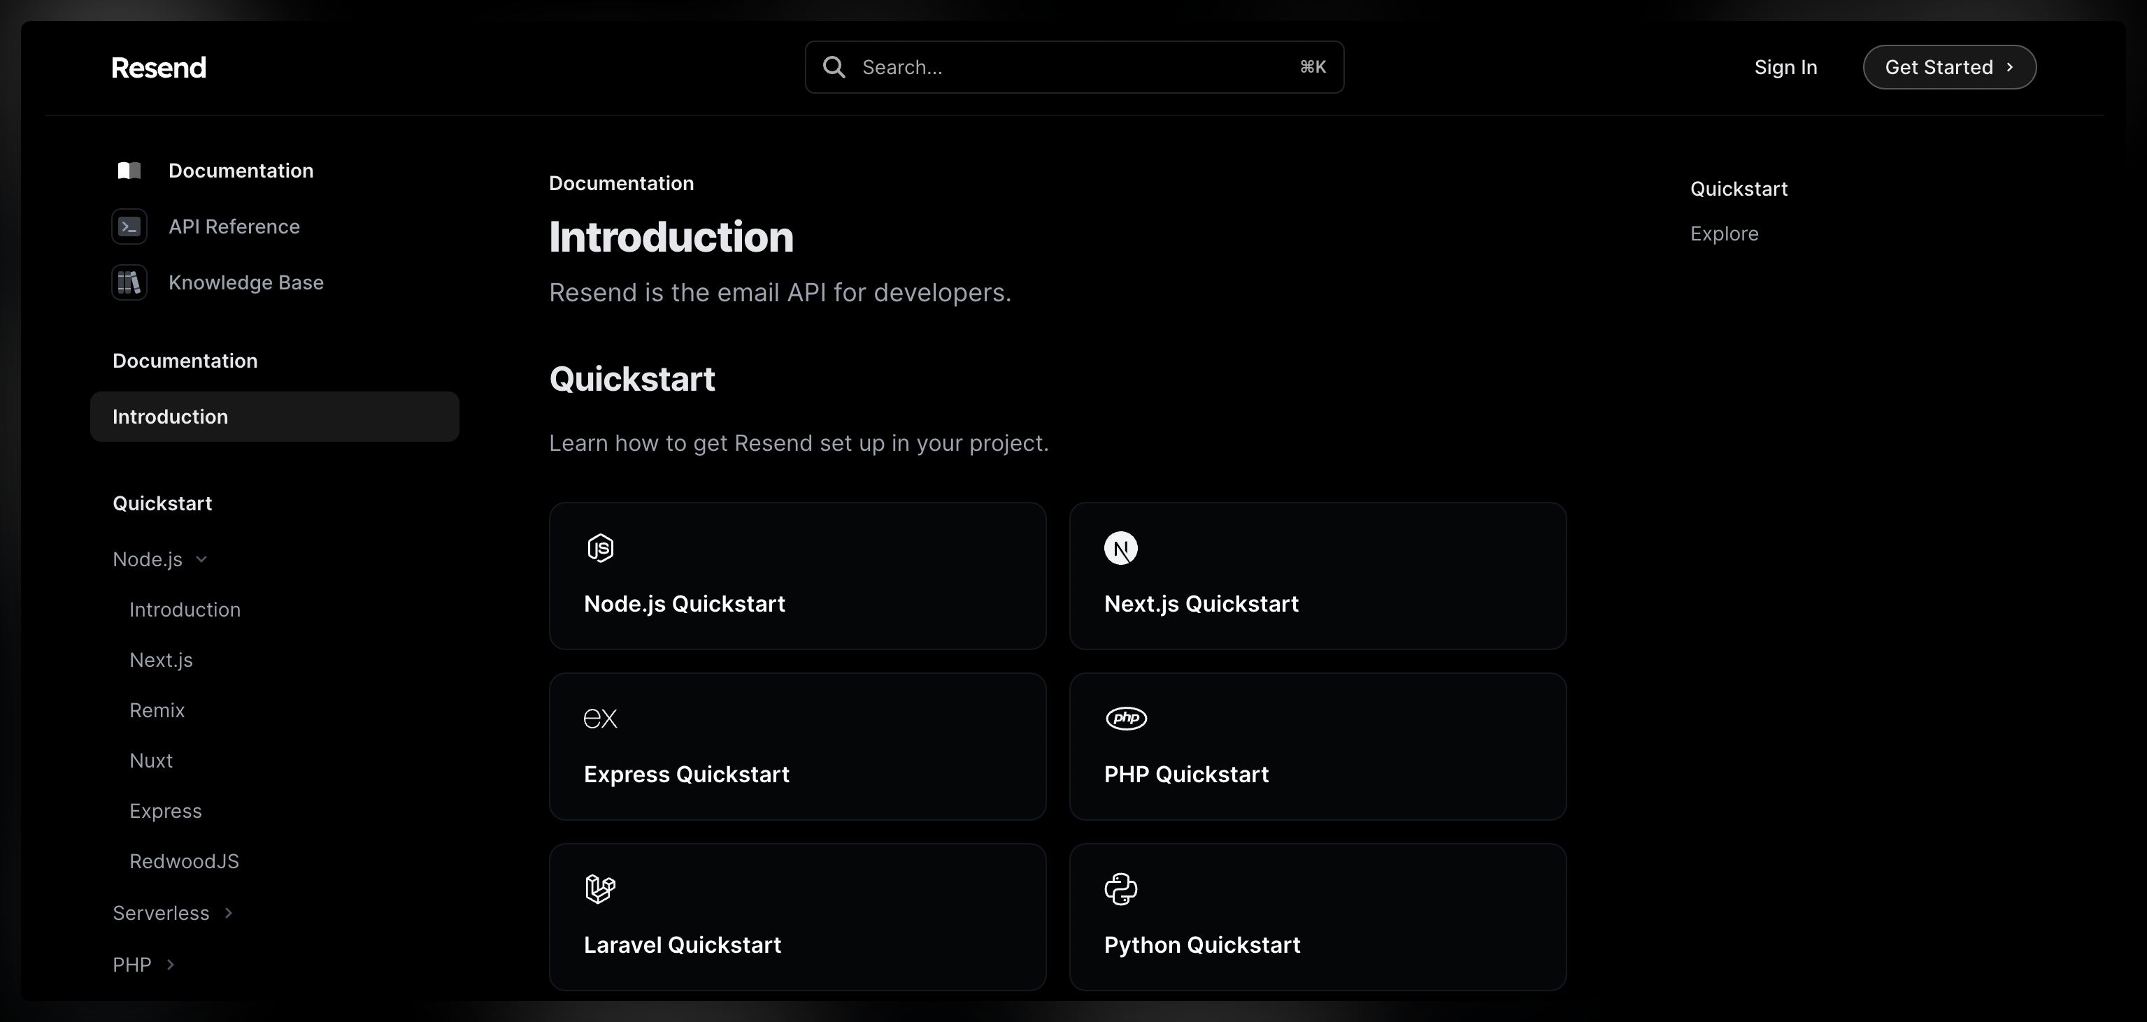Jump to Quickstart in page outline
This screenshot has width=2147, height=1022.
pyautogui.click(x=1739, y=189)
